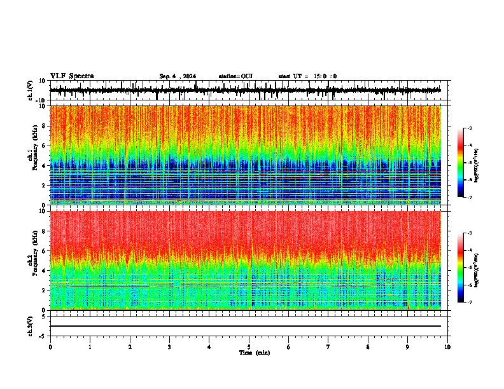Click time axis tick label "1"
The width and height of the screenshot is (504, 389).
pos(90,347)
